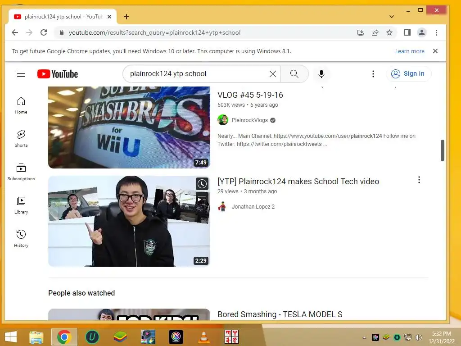Click the install app icon in address bar
Screen dimensions: 461x346
point(361,32)
